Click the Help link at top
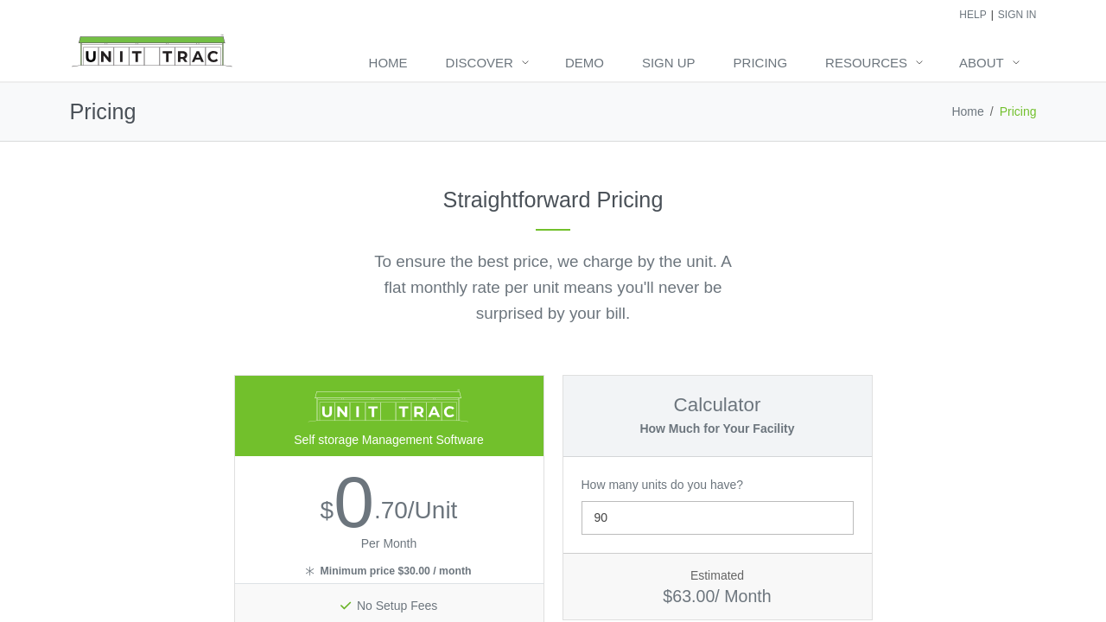The width and height of the screenshot is (1106, 622). pos(972,15)
